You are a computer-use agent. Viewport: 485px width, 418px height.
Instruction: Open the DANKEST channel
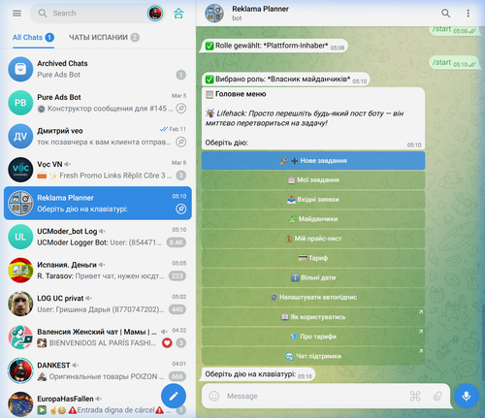tap(98, 370)
